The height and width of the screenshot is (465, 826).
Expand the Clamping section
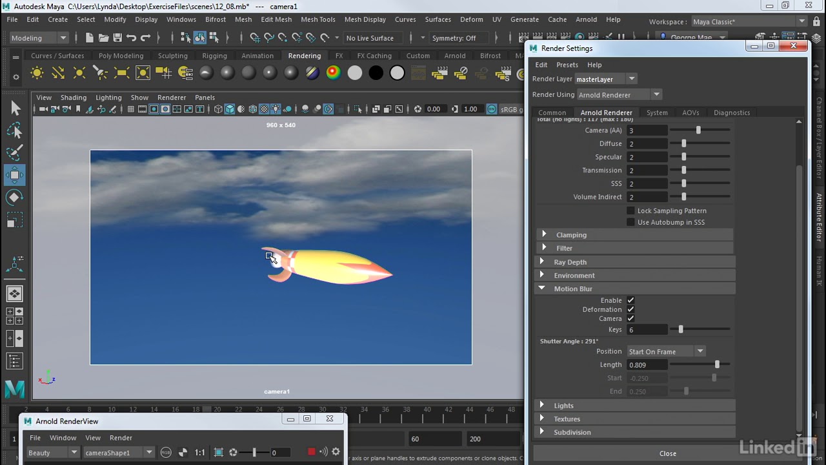[634, 235]
